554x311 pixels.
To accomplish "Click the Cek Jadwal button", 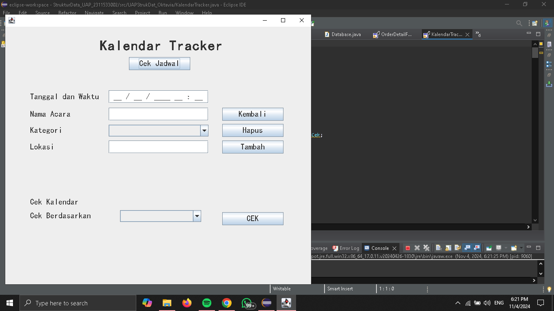I will pyautogui.click(x=159, y=64).
